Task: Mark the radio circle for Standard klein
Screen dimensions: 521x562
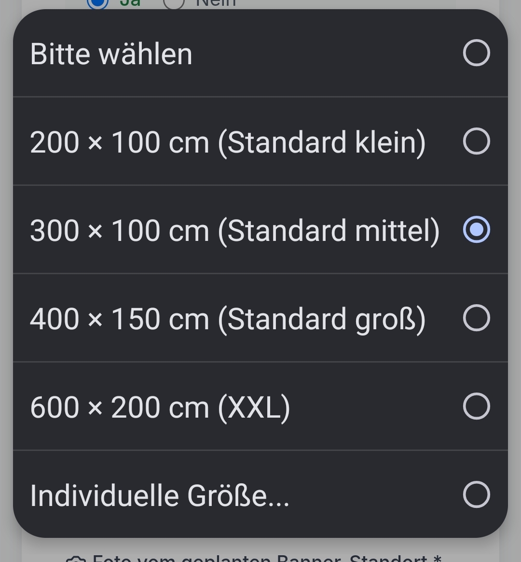Action: 476,141
